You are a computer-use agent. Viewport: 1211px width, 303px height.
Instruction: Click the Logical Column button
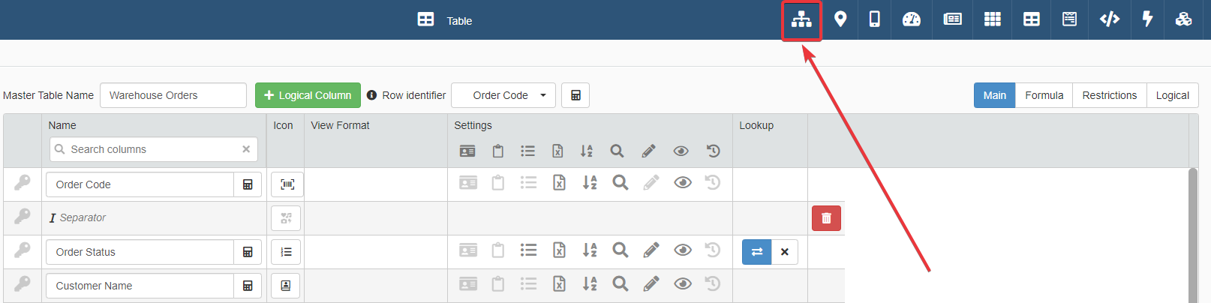coord(308,95)
